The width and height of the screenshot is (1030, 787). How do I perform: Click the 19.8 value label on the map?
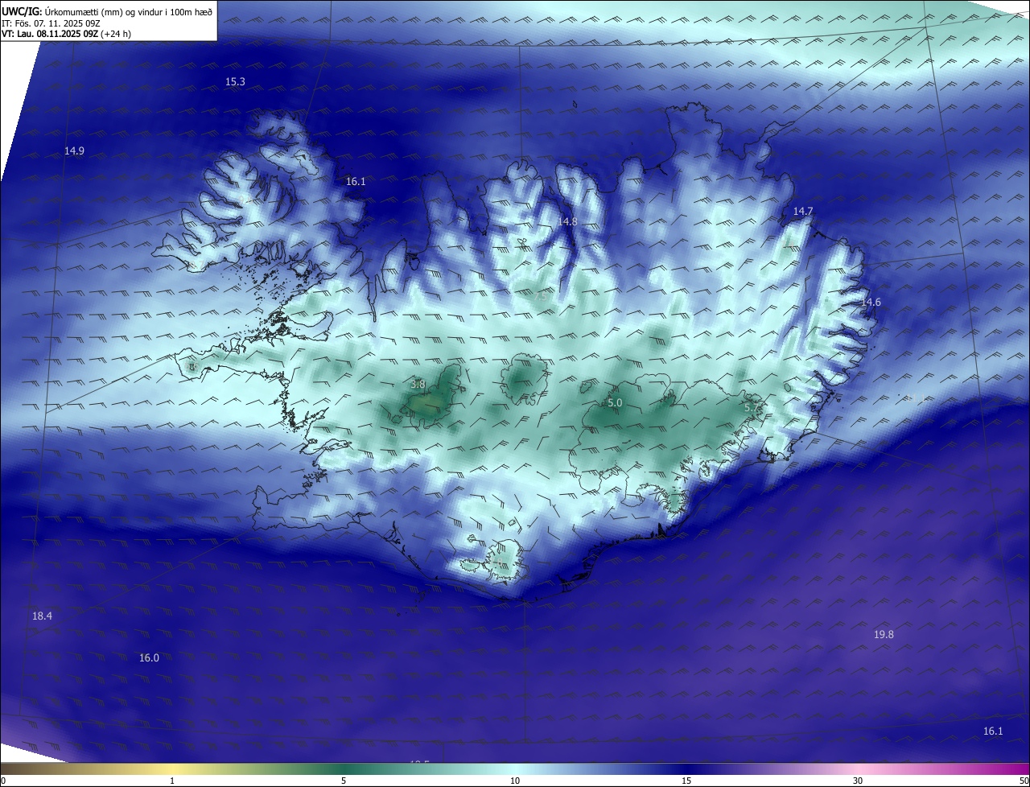coord(884,635)
